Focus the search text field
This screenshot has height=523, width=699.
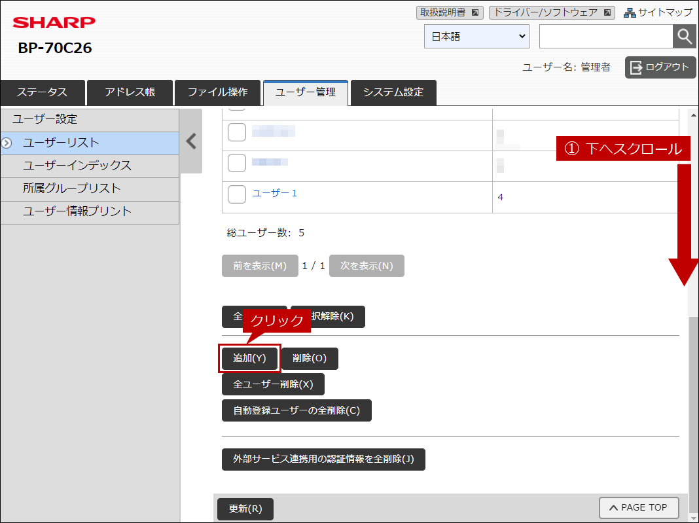tap(606, 36)
